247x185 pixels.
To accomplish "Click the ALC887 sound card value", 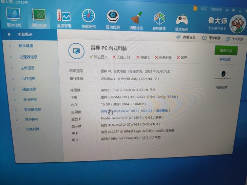I will (137, 131).
